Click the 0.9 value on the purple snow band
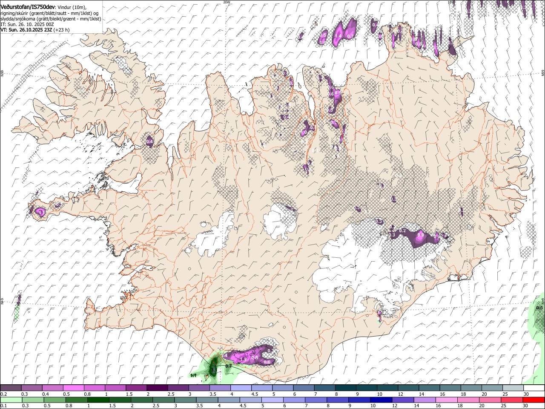545x409 pixels. (x=421, y=235)
